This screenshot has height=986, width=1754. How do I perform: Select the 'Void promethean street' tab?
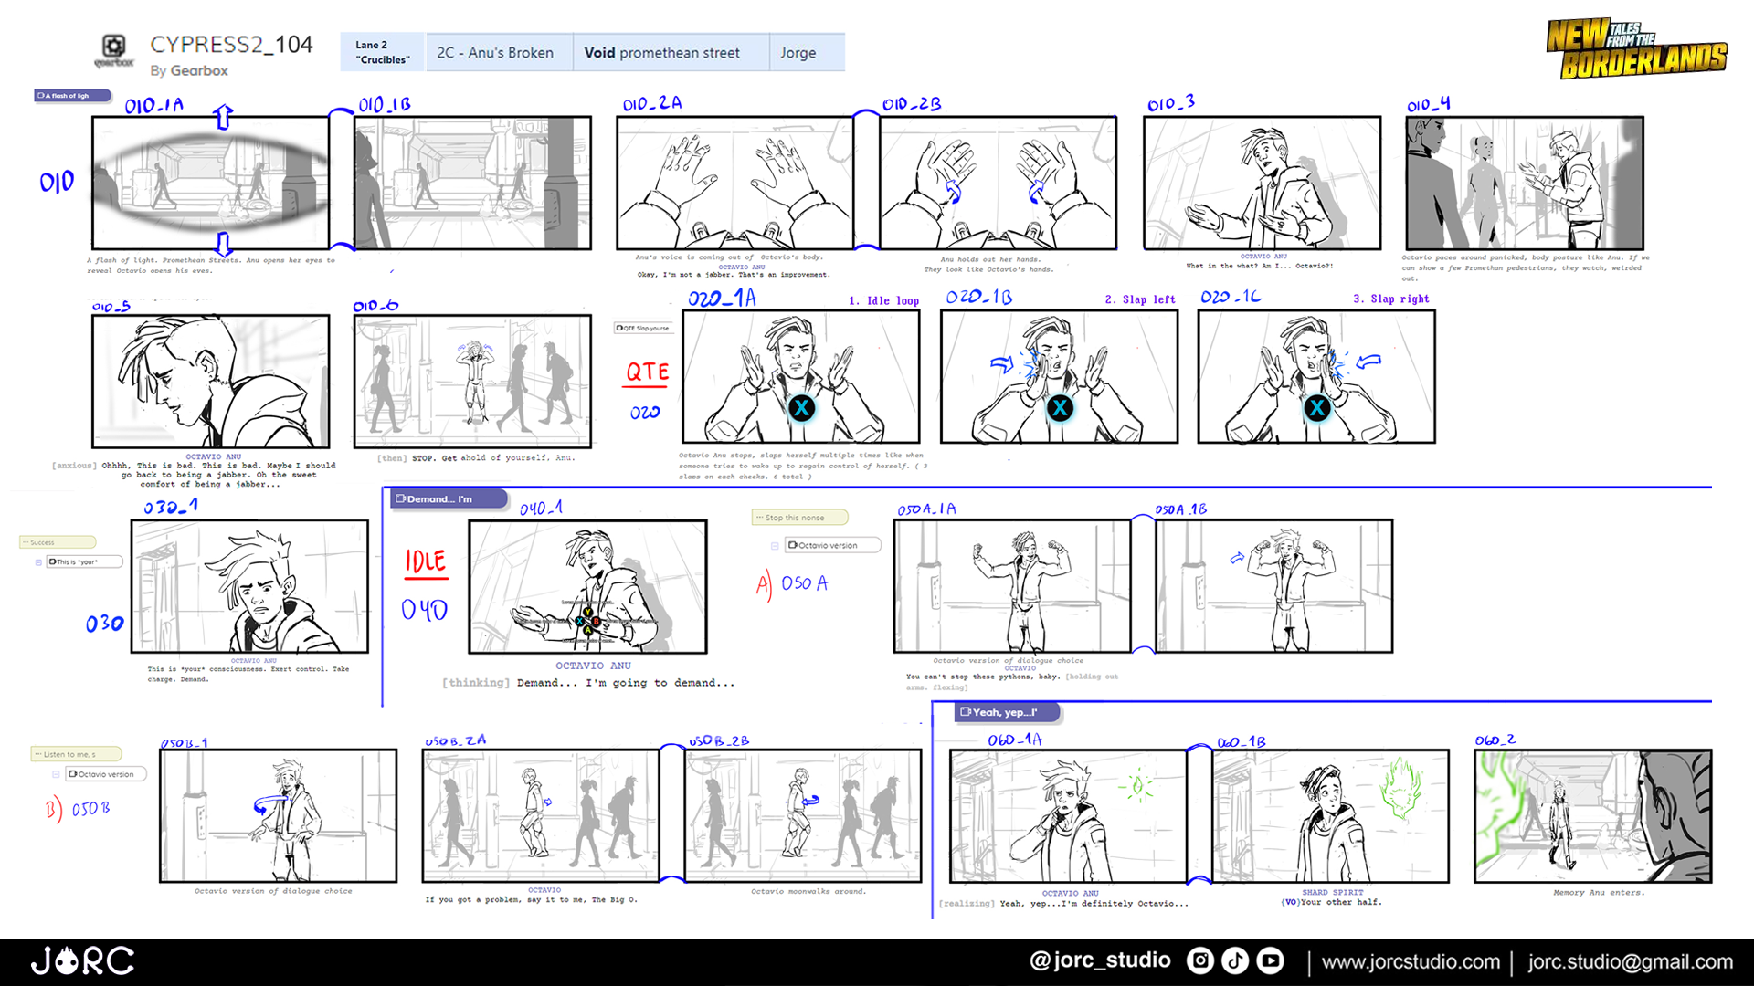(662, 53)
